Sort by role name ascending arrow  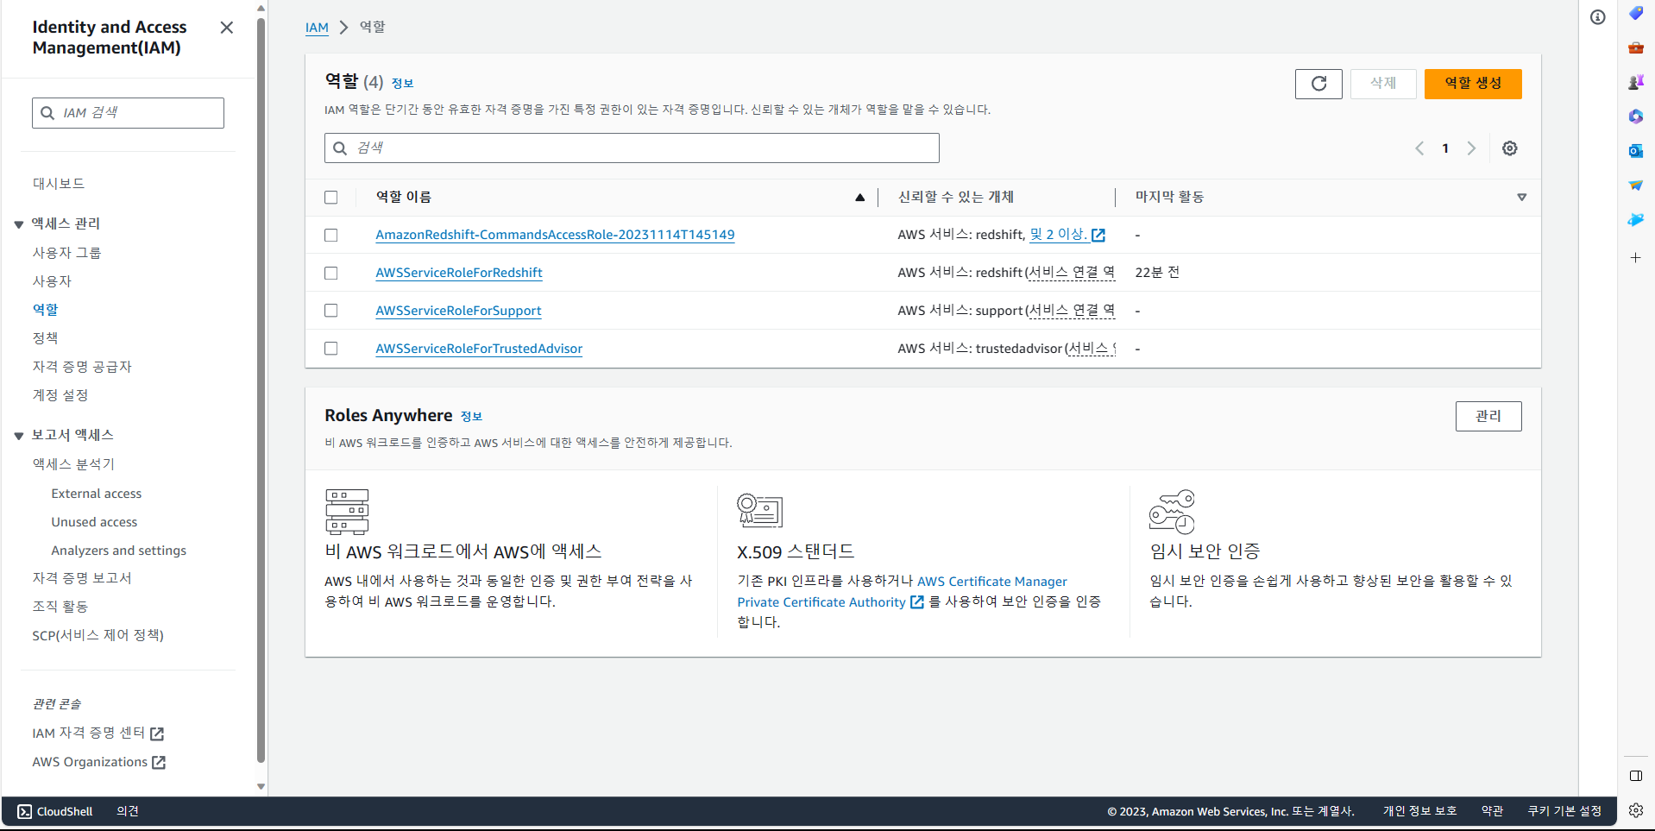tap(859, 198)
